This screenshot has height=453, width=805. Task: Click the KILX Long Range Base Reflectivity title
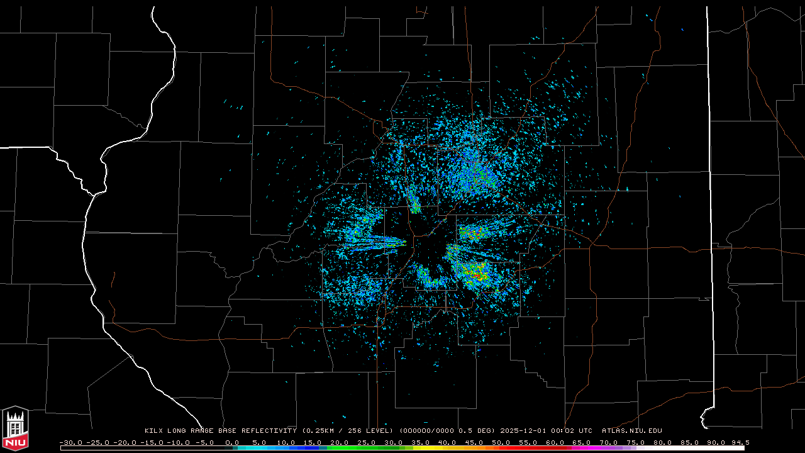pyautogui.click(x=220, y=431)
